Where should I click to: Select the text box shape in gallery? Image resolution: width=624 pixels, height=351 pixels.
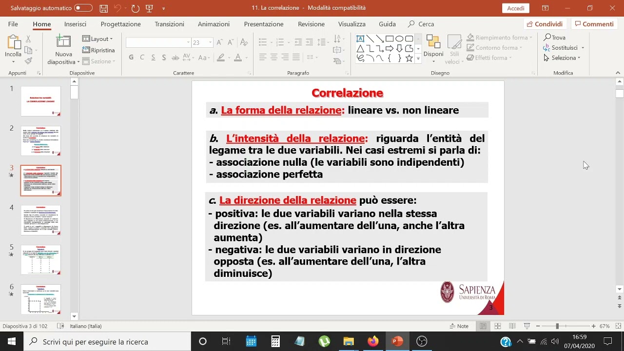pos(360,39)
